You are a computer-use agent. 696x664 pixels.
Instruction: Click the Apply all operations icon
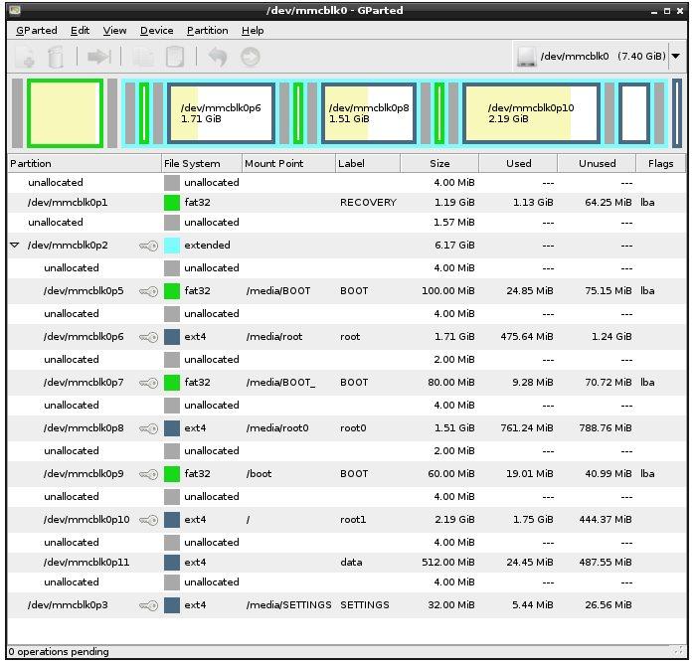tap(251, 57)
